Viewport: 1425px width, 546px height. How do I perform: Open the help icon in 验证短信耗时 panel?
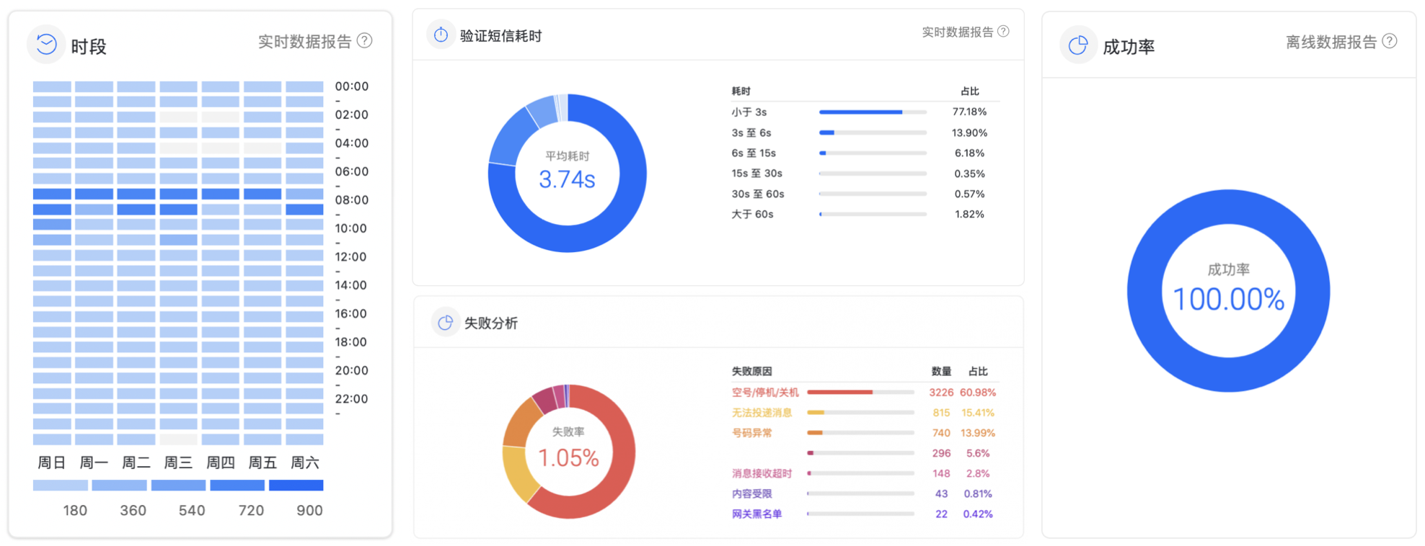pyautogui.click(x=1003, y=31)
